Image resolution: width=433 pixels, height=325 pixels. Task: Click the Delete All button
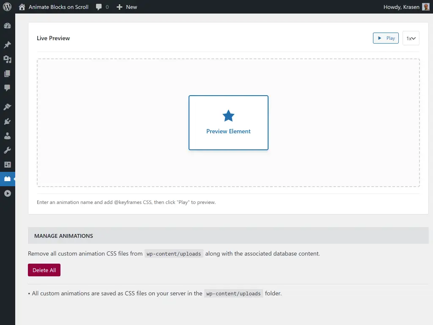pyautogui.click(x=44, y=270)
